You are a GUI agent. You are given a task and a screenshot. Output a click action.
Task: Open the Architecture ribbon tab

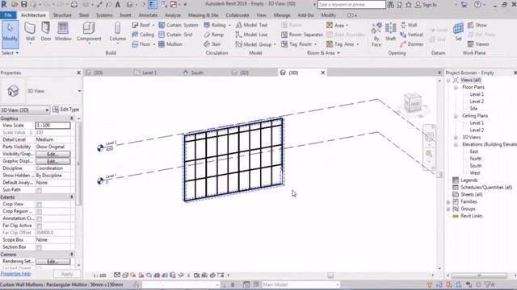[x=33, y=15]
